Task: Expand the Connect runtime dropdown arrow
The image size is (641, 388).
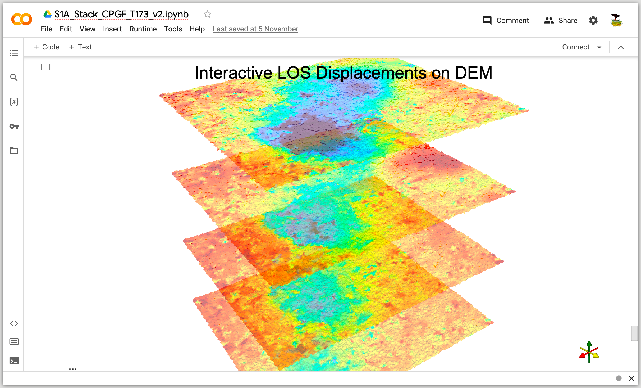Action: pos(599,47)
